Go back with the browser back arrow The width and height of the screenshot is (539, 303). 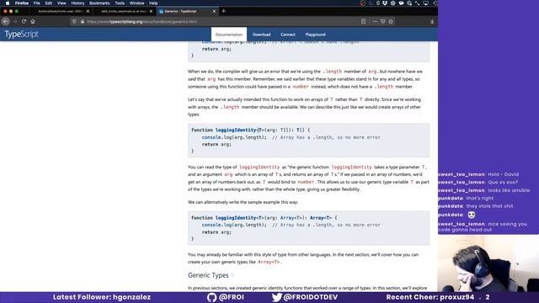pyautogui.click(x=6, y=21)
